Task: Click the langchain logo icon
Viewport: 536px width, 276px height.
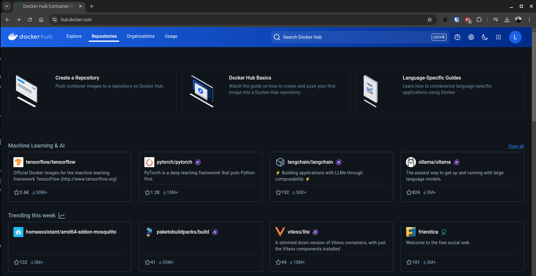Action: [x=280, y=162]
